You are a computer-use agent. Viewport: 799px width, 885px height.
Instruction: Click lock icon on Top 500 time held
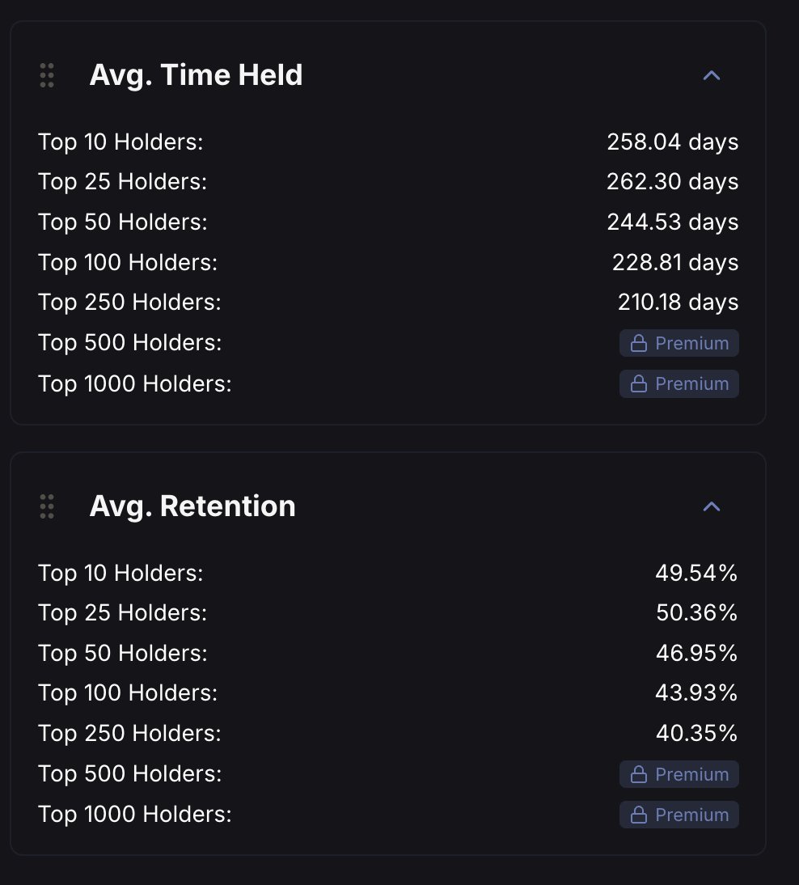639,343
